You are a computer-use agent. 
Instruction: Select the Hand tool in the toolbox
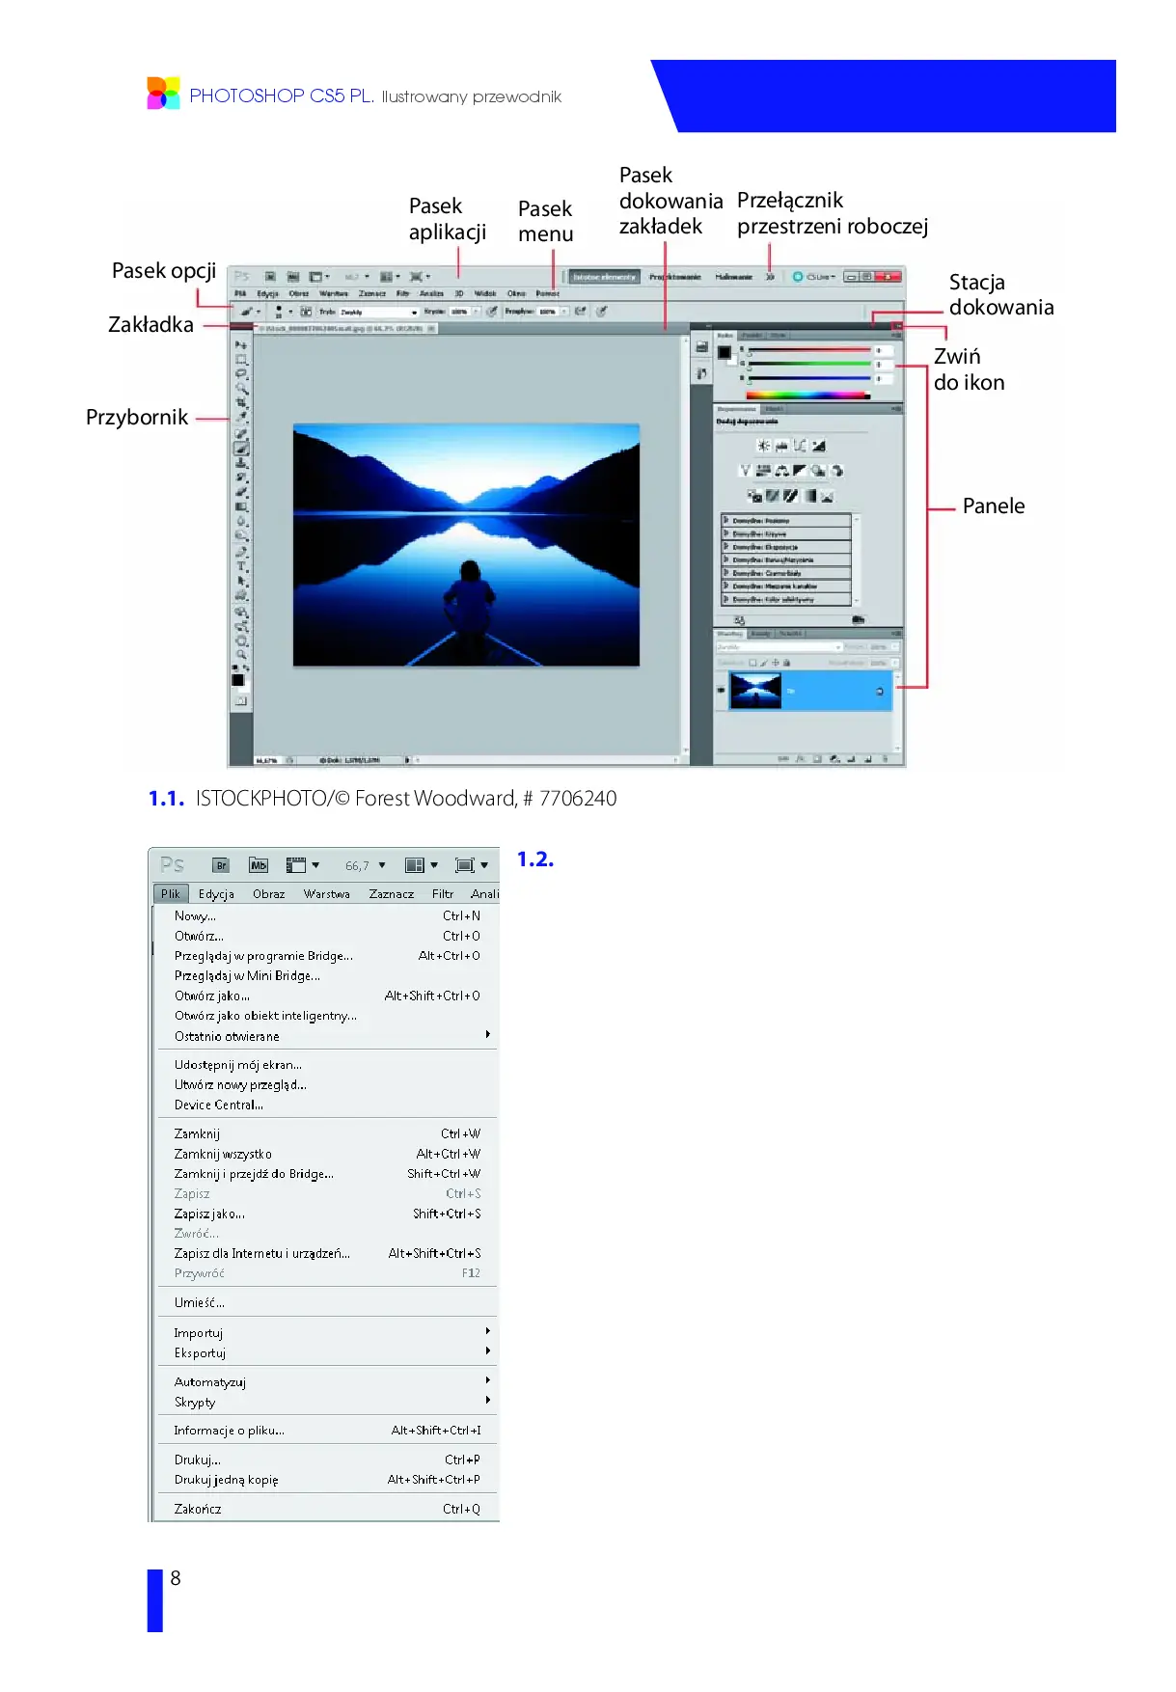click(241, 641)
